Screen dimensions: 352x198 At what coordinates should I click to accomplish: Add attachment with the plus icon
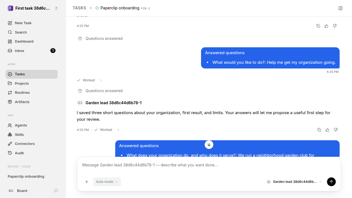87,182
